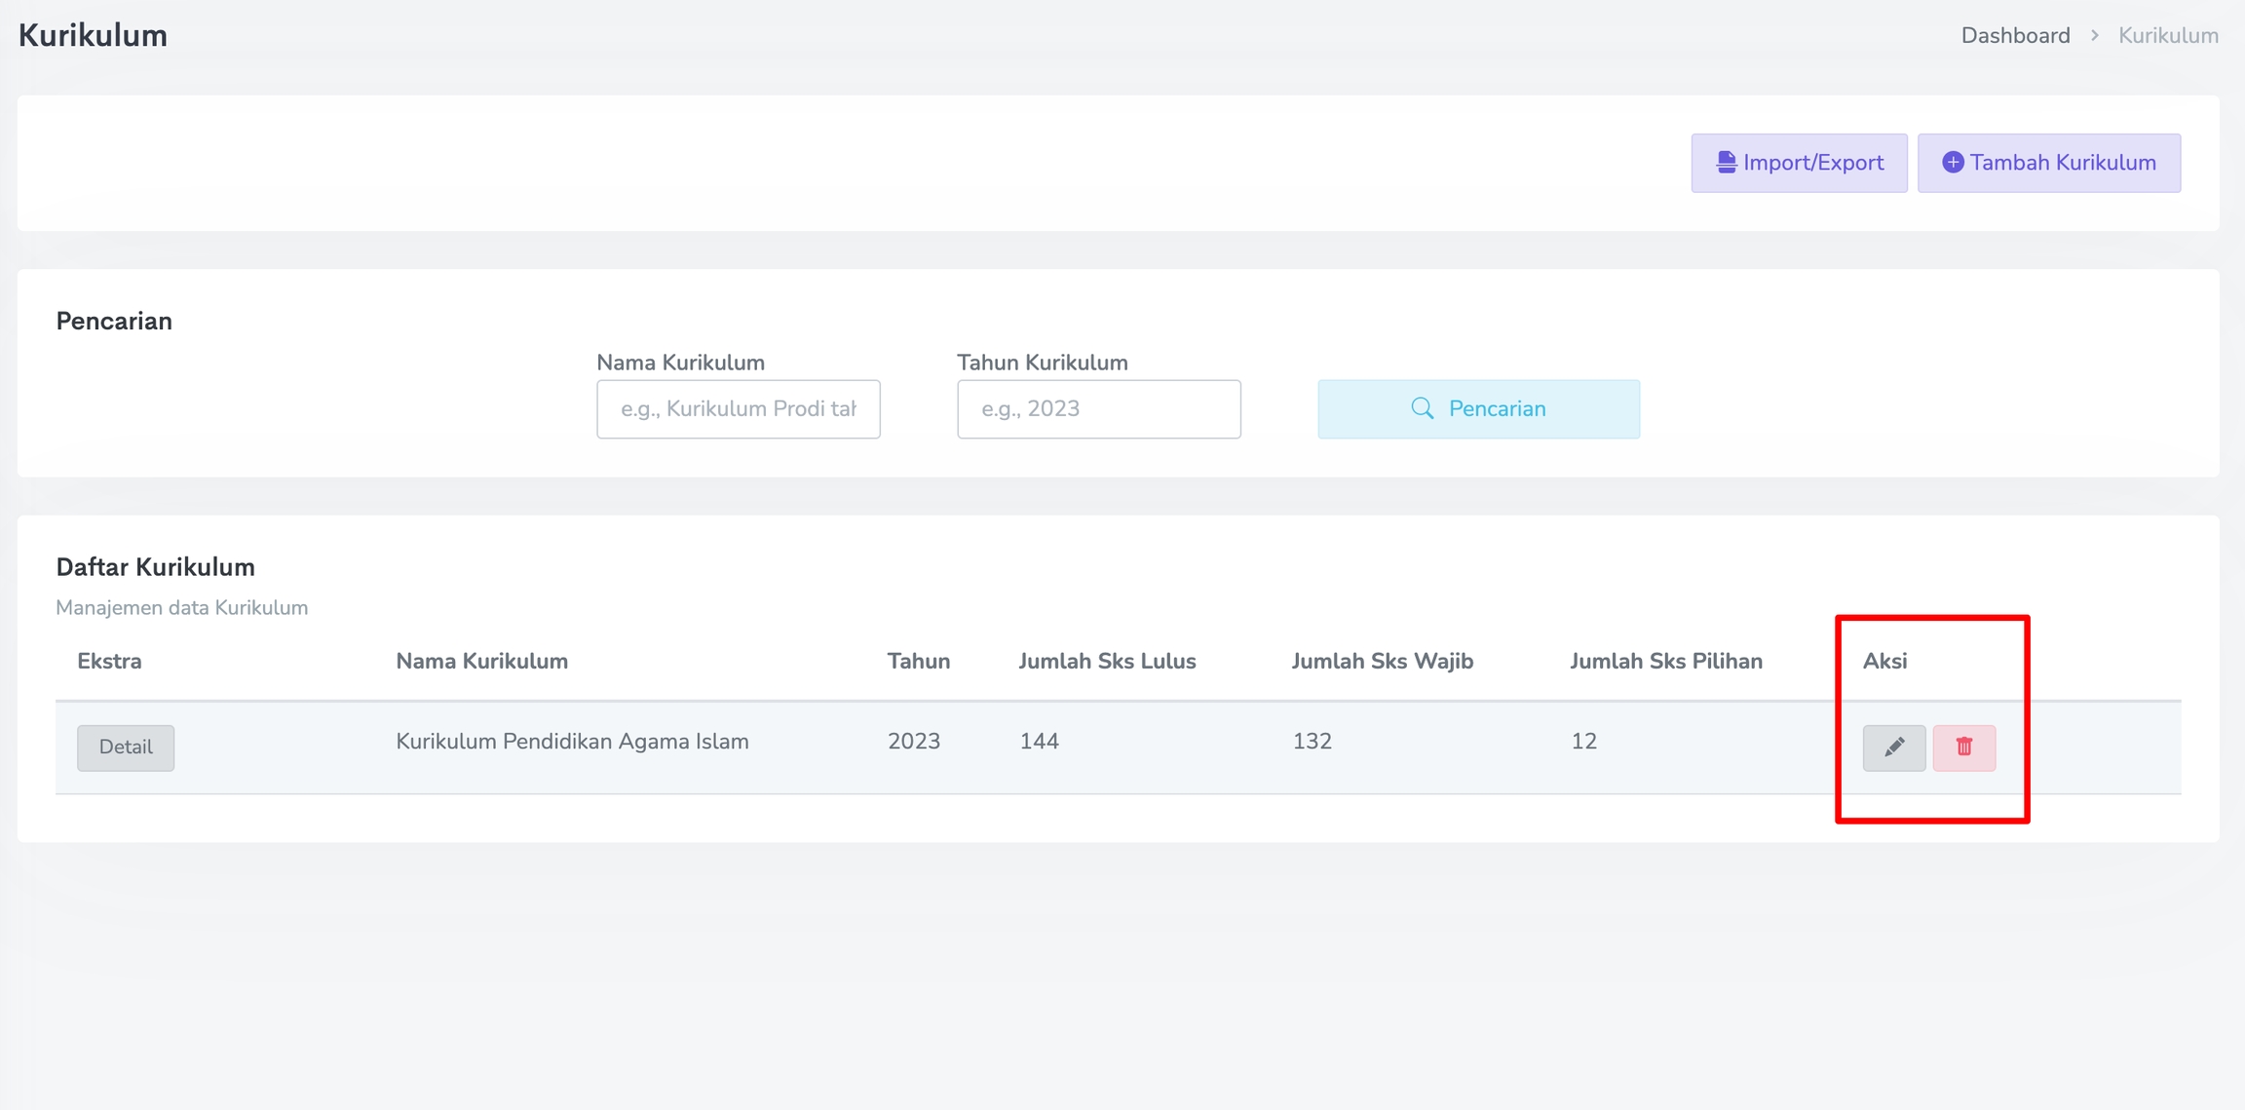2245x1110 pixels.
Task: Click the Jumlah Sks Lulus column header
Action: [1107, 662]
